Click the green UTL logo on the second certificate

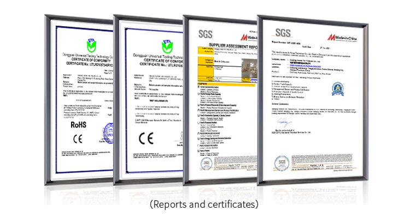167,47
